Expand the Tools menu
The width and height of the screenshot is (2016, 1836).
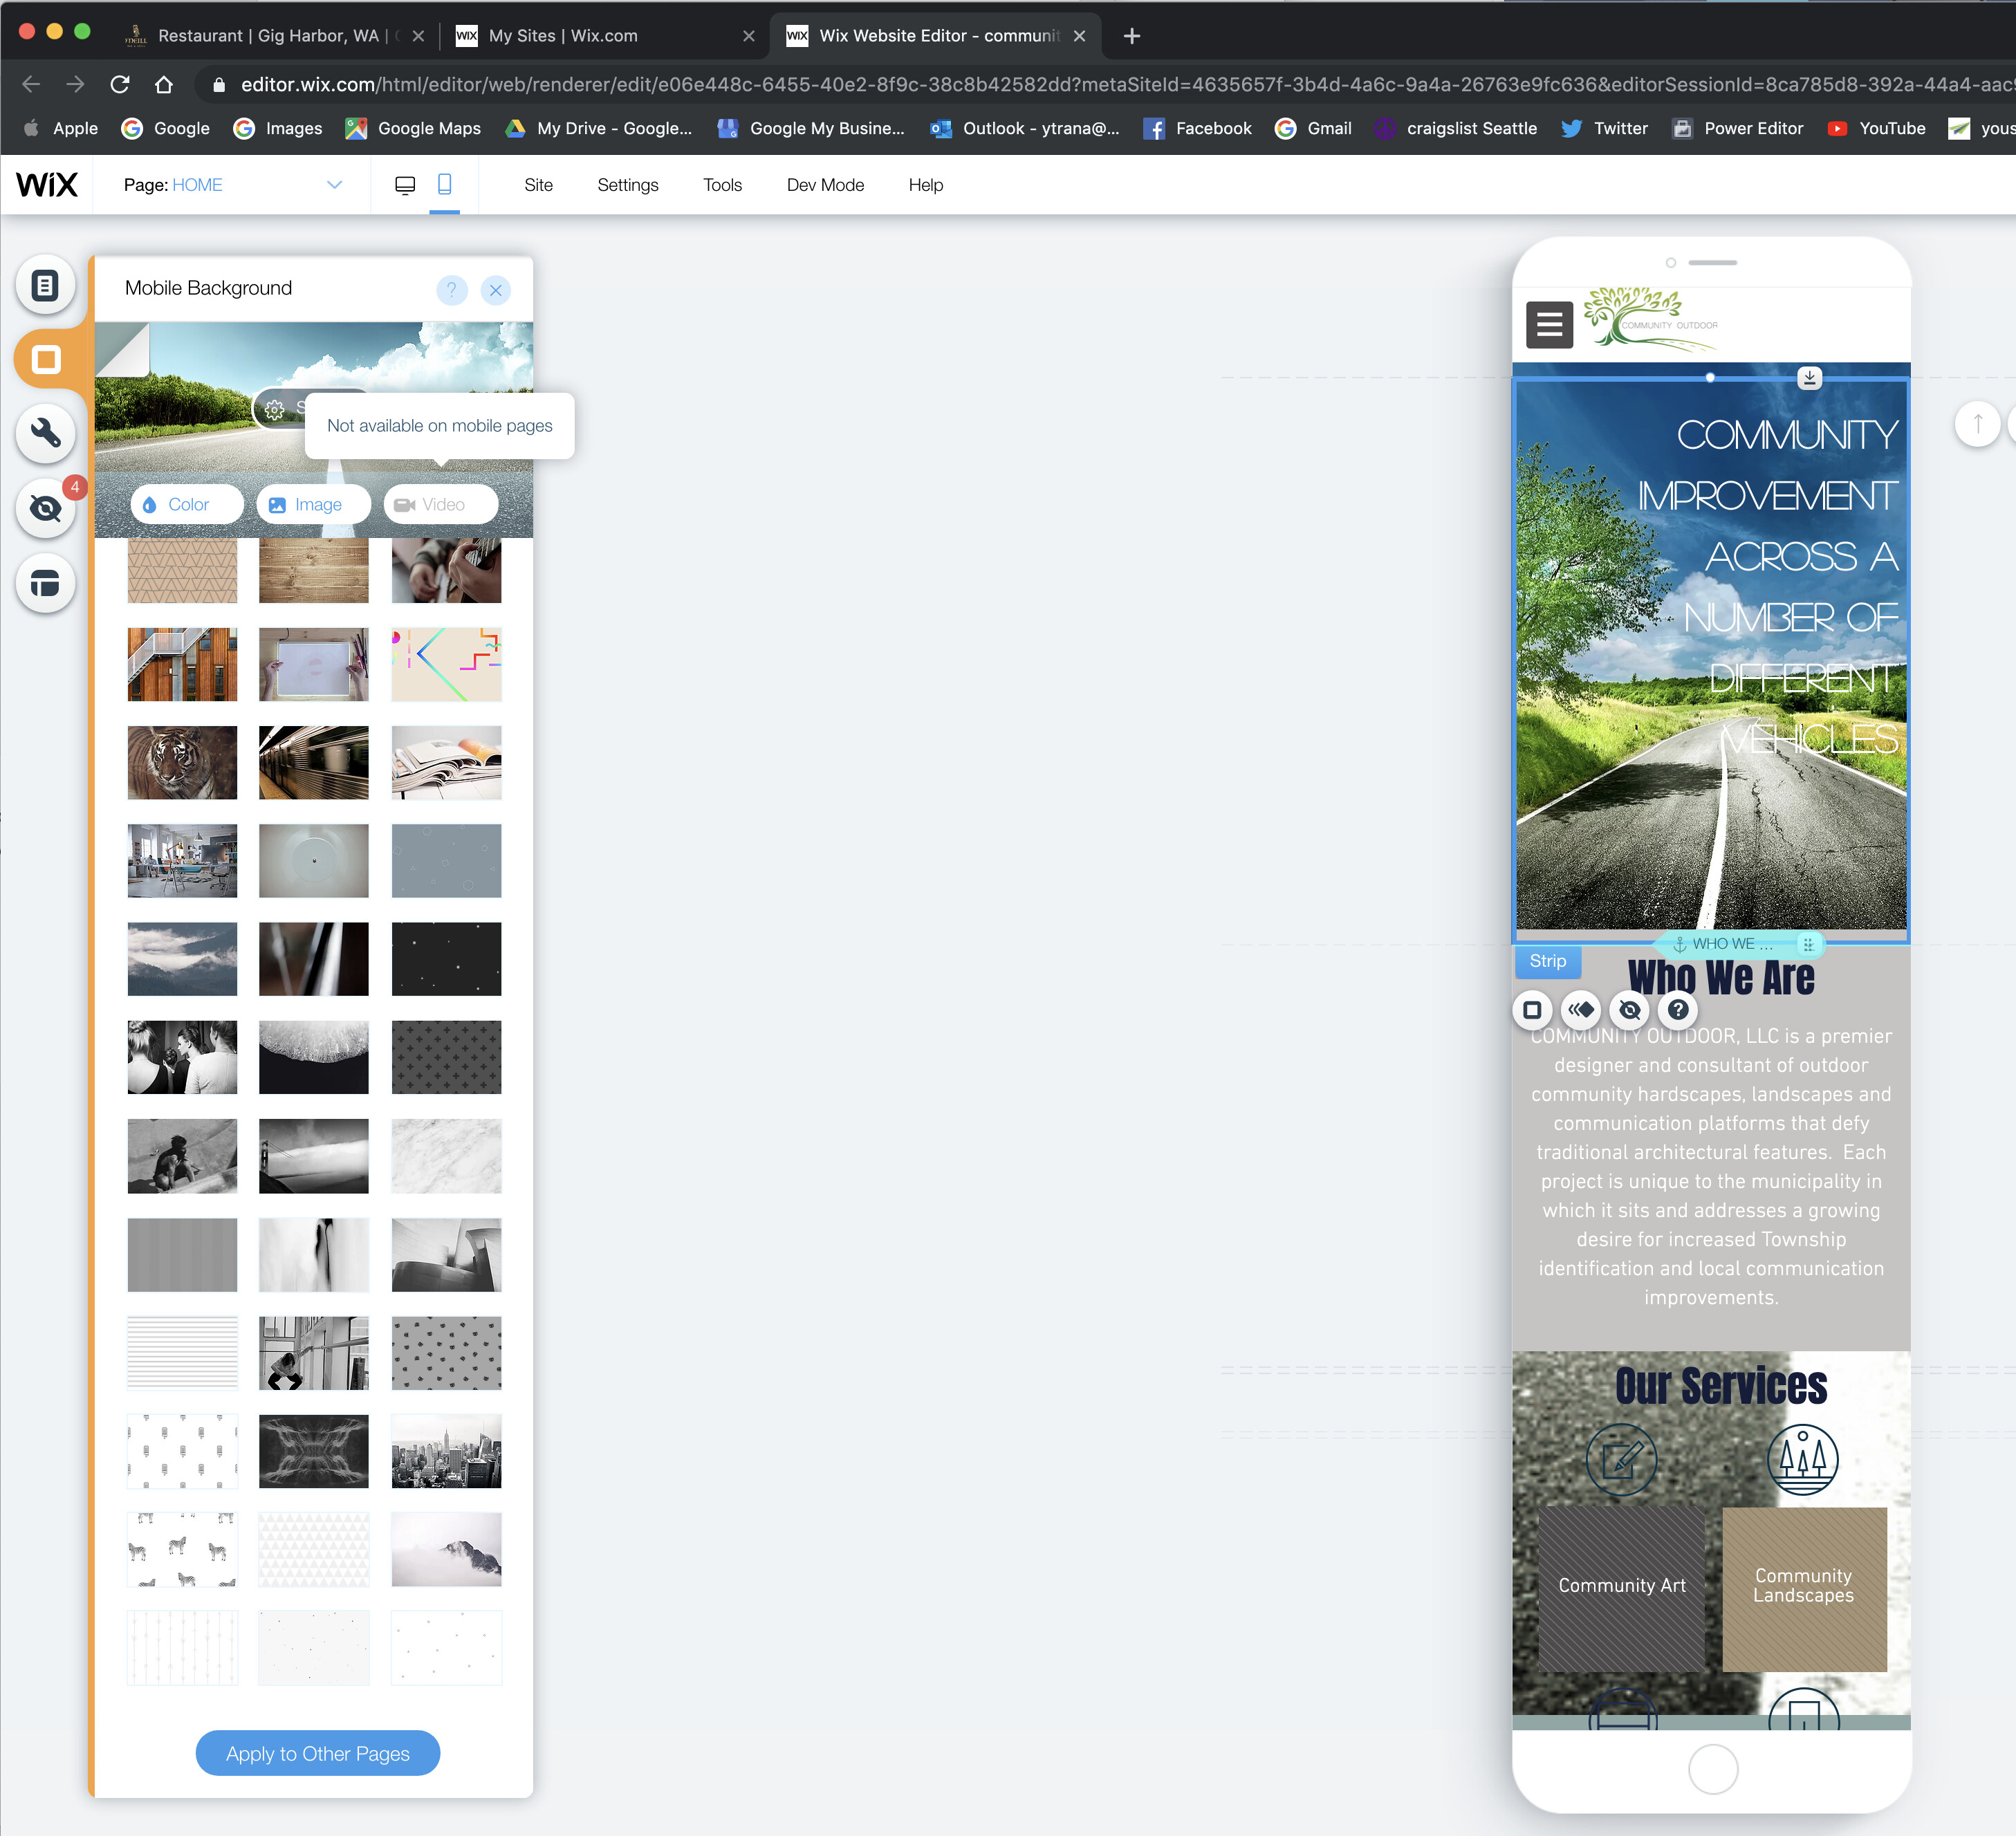pyautogui.click(x=722, y=185)
